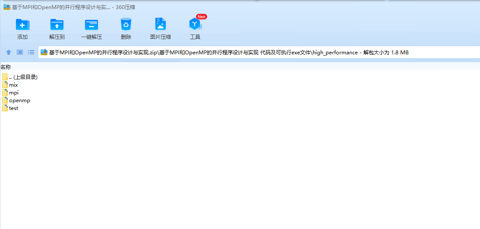Click the mix folder icon
The image size is (480, 229).
5,85
